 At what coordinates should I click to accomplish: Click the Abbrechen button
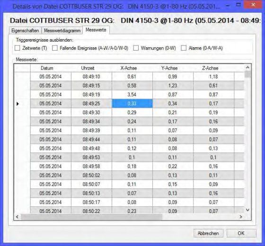click(208, 233)
